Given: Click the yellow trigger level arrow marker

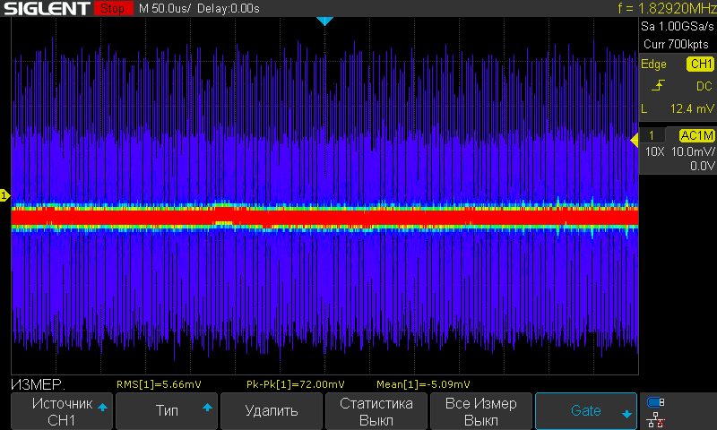Looking at the screenshot, I should [634, 137].
